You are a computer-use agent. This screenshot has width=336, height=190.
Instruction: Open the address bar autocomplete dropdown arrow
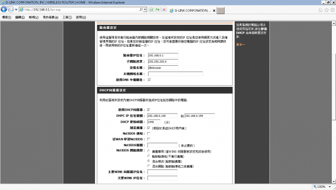pos(145,9)
